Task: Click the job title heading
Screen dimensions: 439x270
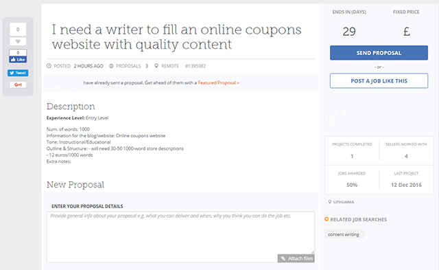Action: tap(176, 36)
